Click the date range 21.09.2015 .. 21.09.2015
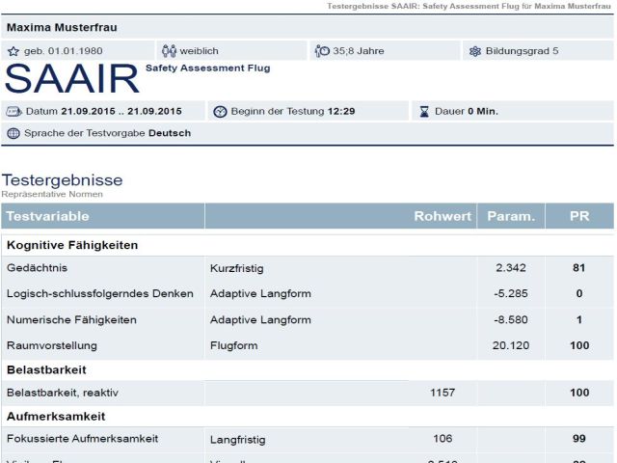 click(x=121, y=112)
